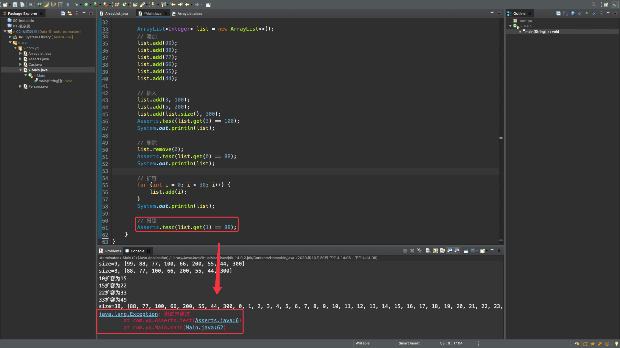Click the New file wizard icon
This screenshot has height=348, width=620.
click(x=5, y=5)
